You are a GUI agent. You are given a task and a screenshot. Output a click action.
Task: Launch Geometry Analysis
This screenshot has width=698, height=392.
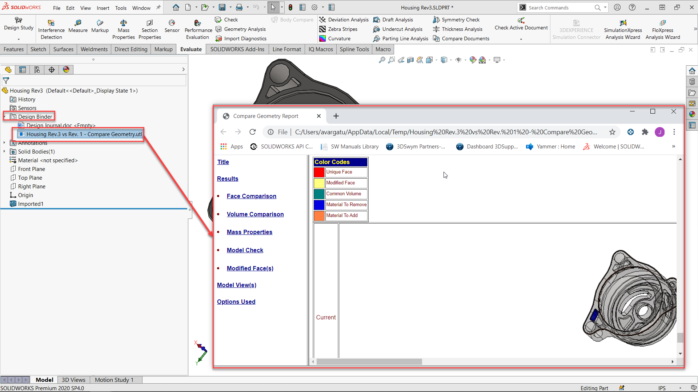coord(241,29)
